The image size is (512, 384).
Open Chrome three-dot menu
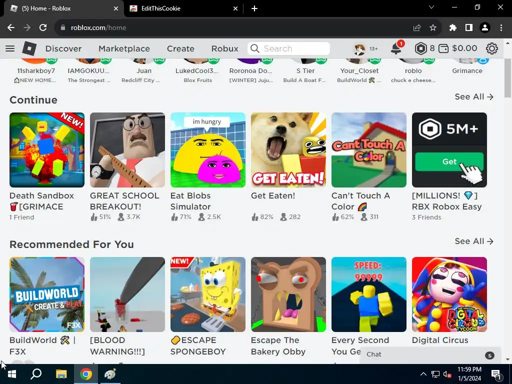click(x=501, y=28)
